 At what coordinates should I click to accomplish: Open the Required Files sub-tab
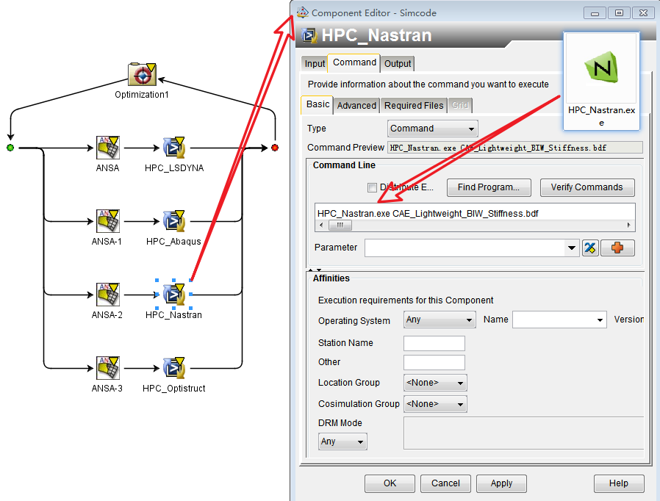[414, 106]
